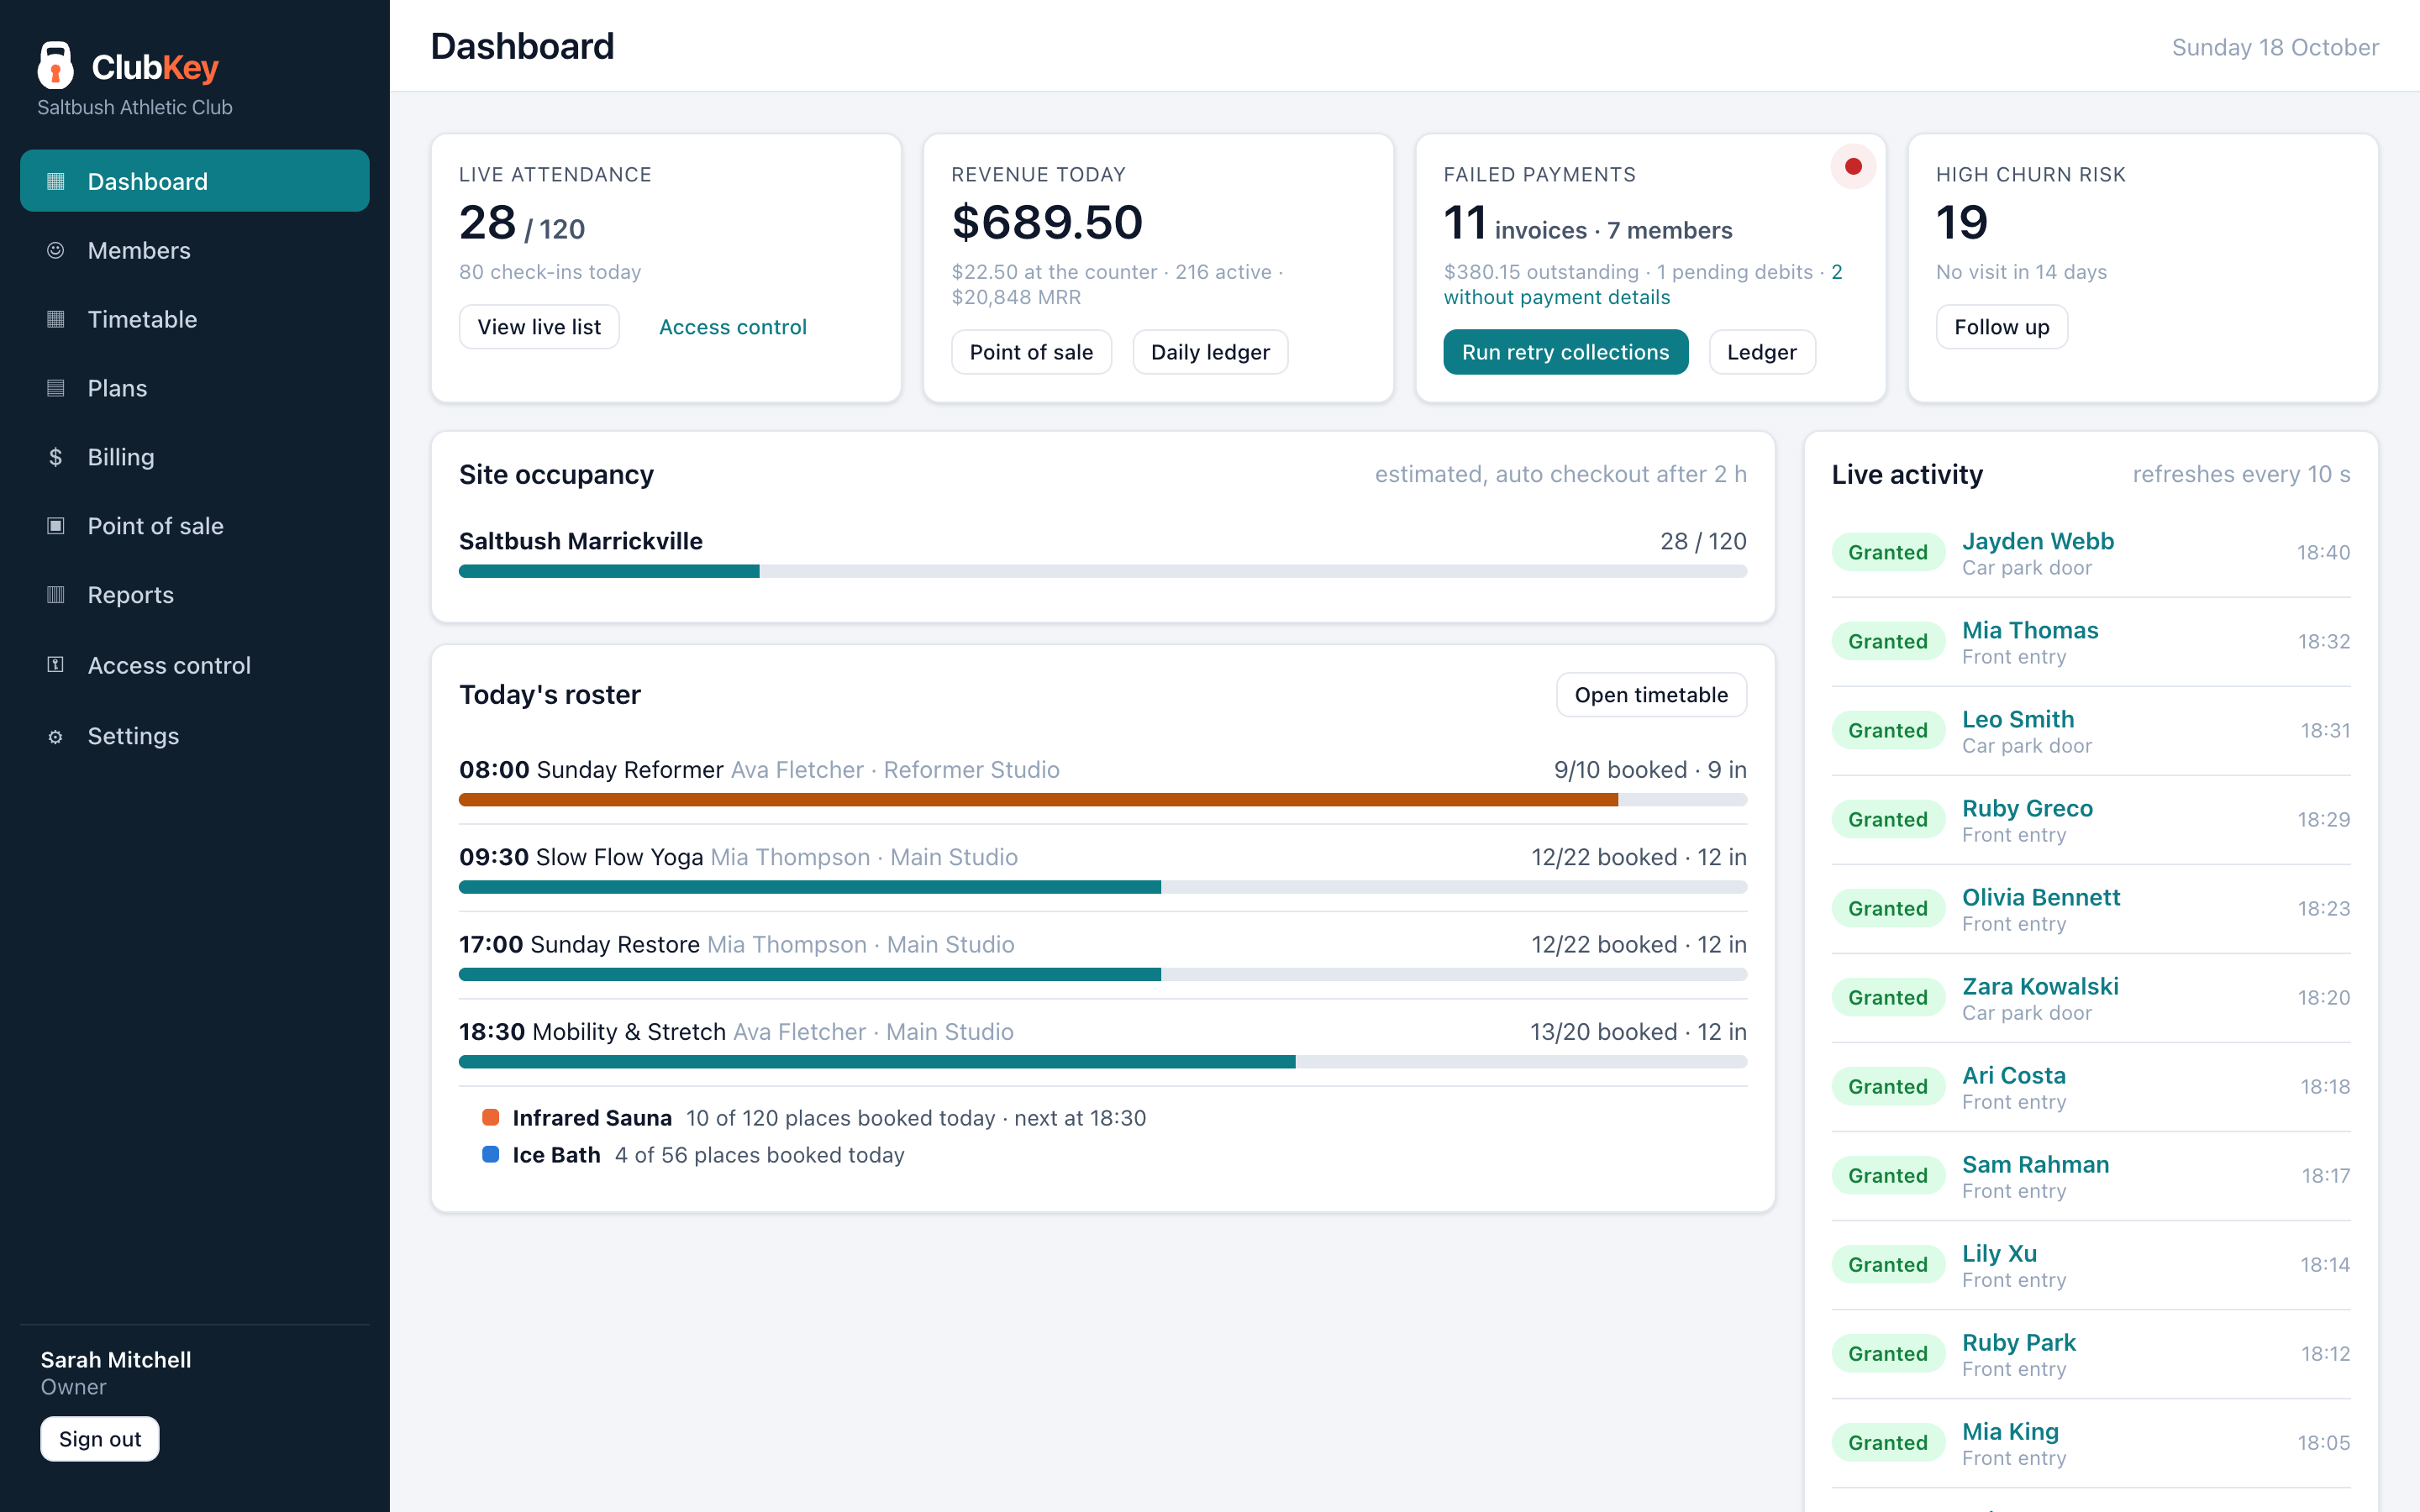This screenshot has width=2420, height=1512.
Task: Click the Timetable calendar icon in sidebar
Action: [56, 319]
